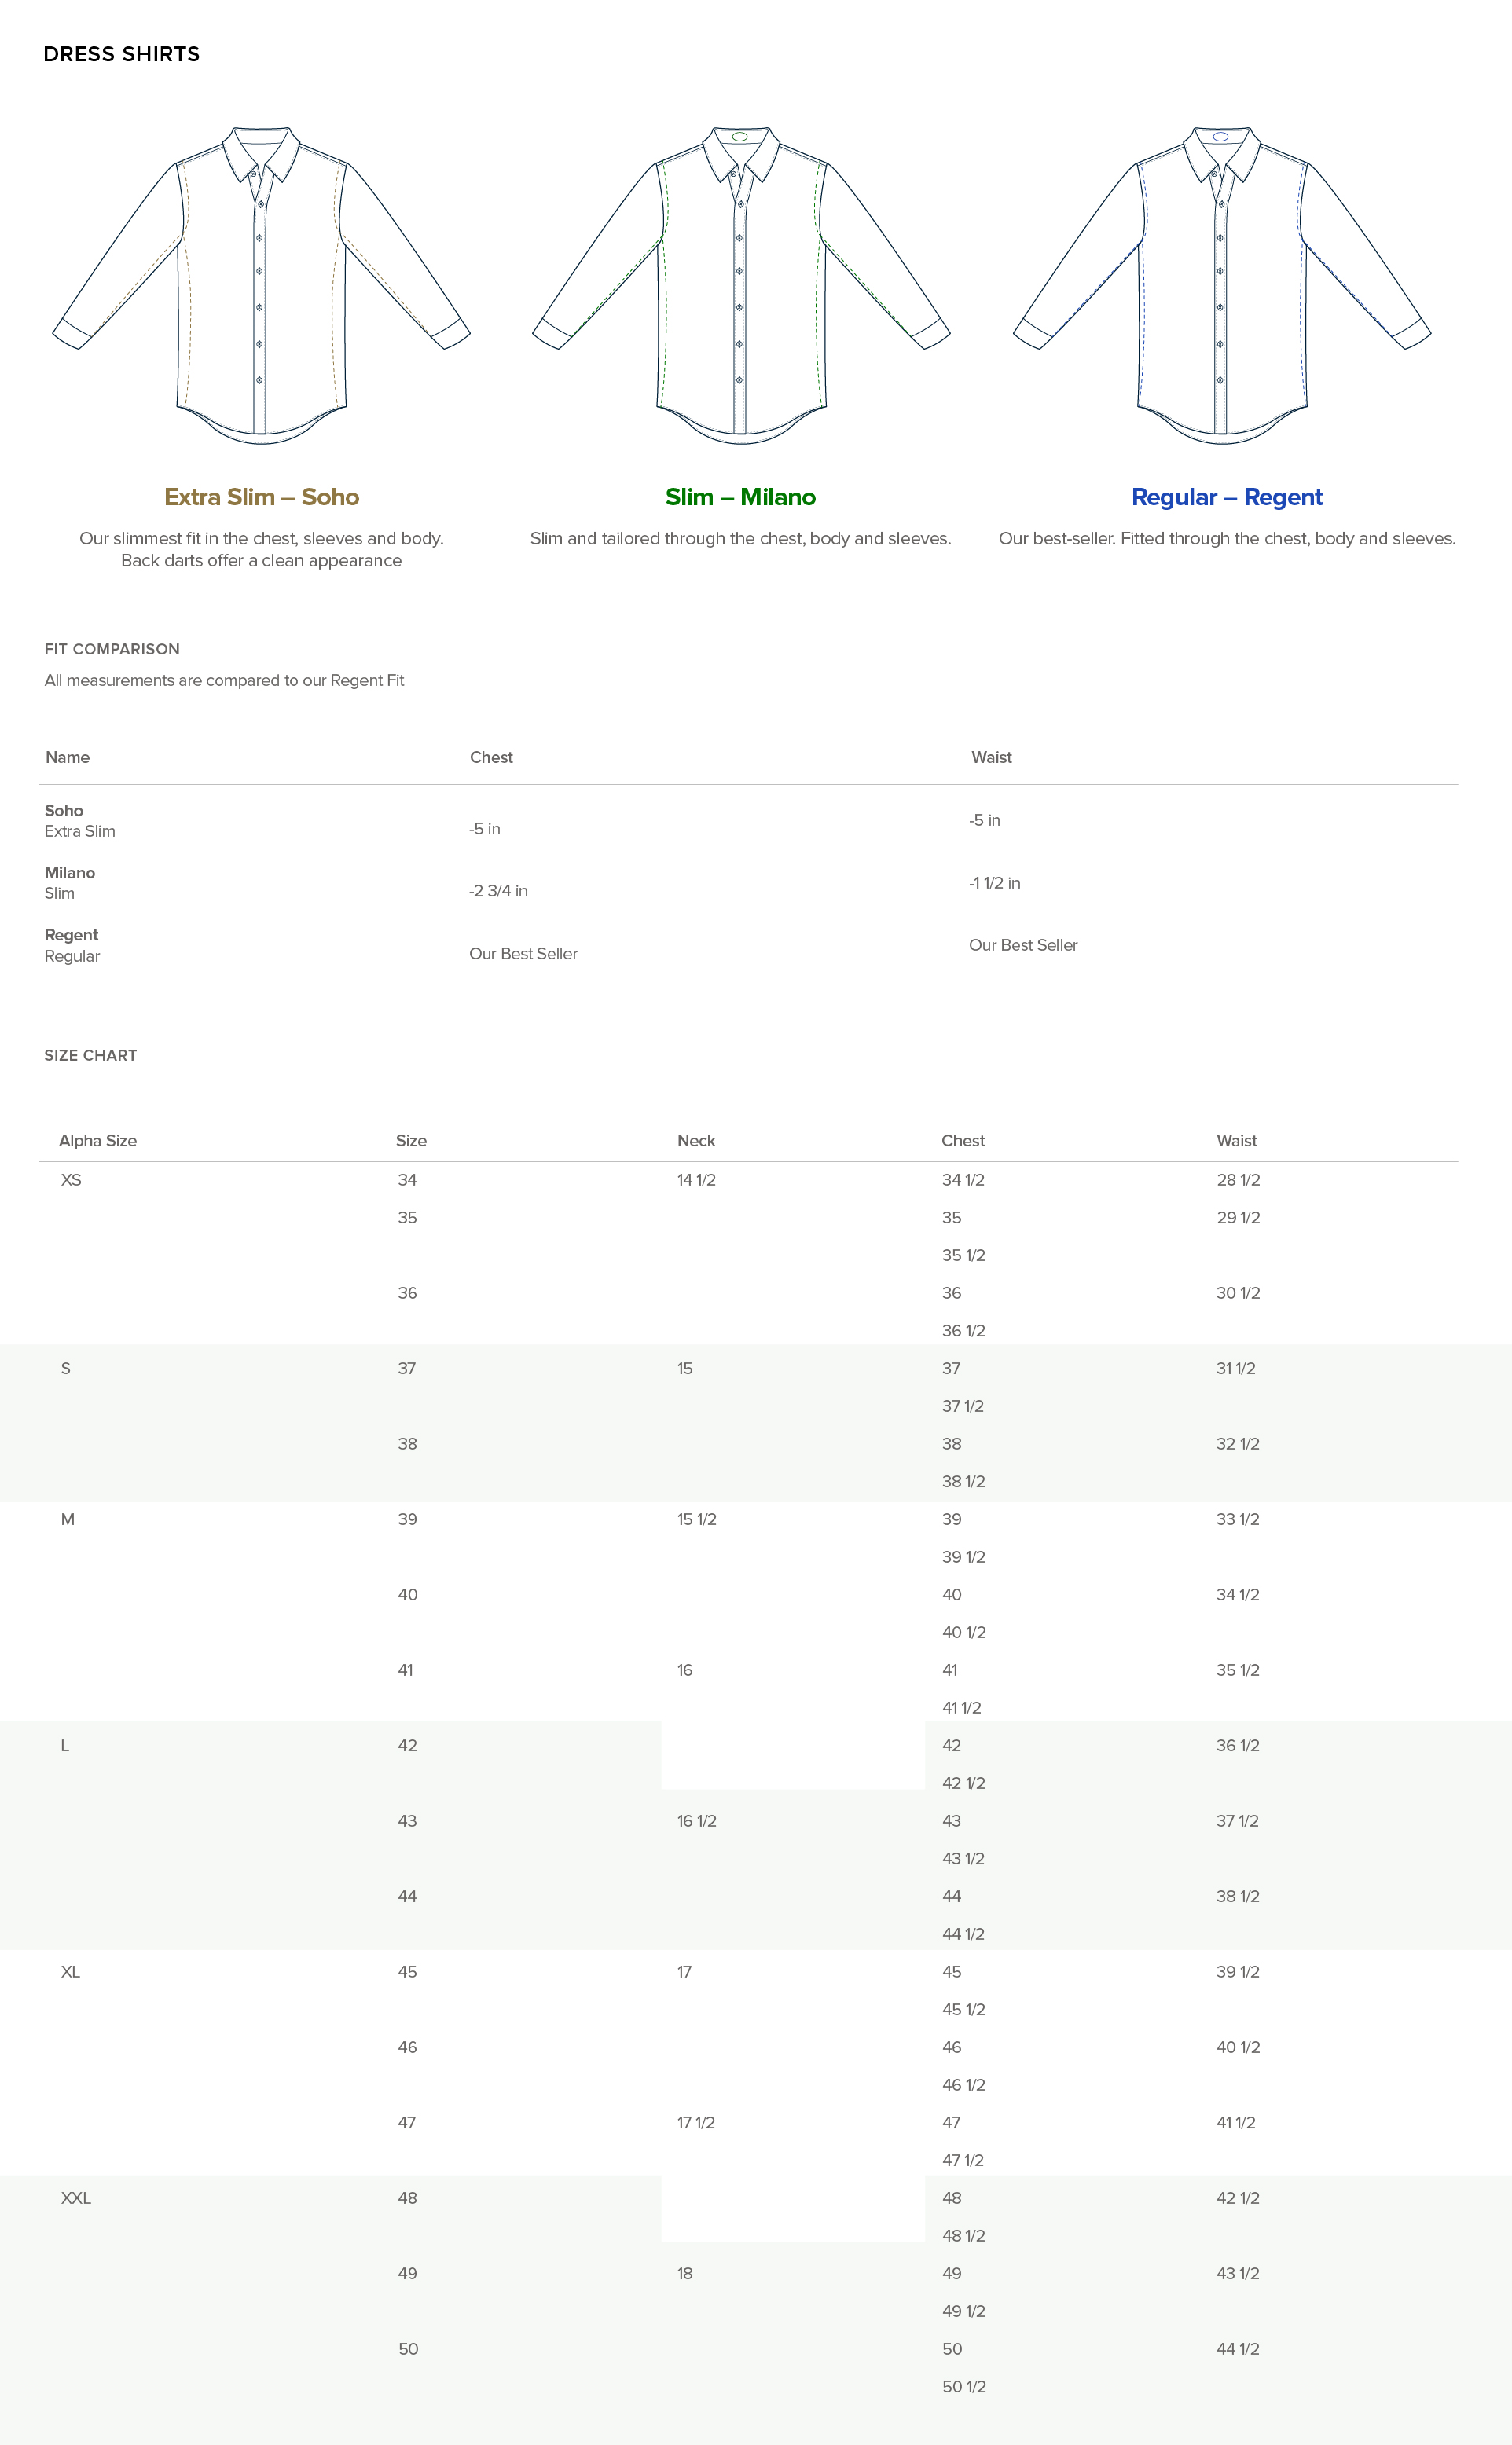Click the '-2 3/4 in' Milano chest value
This screenshot has width=1512, height=2445.
click(498, 891)
